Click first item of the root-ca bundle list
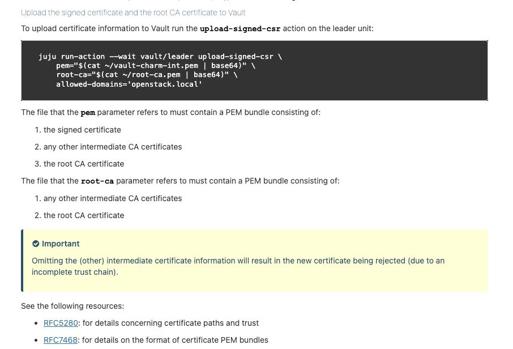The height and width of the screenshot is (349, 513). pos(113,198)
